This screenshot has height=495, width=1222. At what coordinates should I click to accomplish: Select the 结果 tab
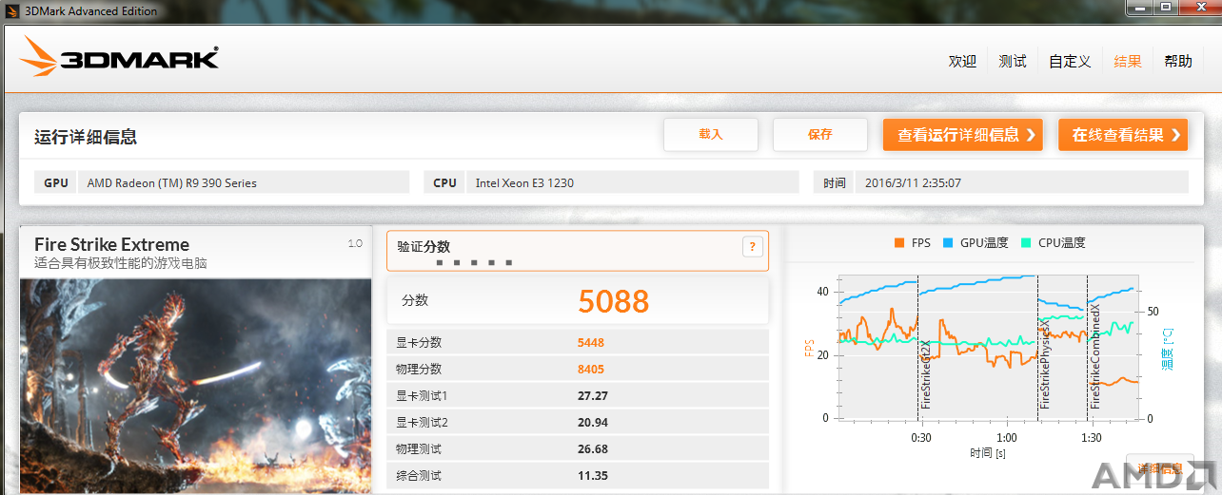click(1128, 61)
